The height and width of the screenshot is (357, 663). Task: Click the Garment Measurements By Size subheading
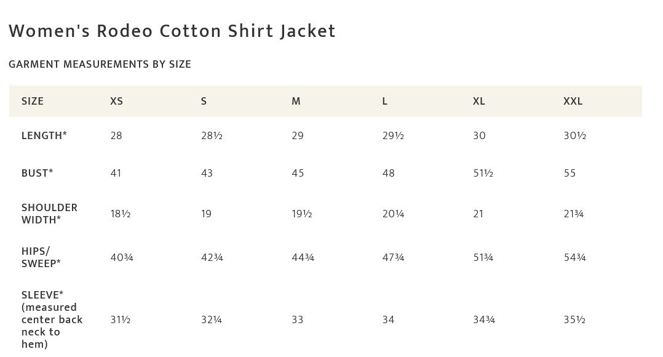pyautogui.click(x=100, y=65)
